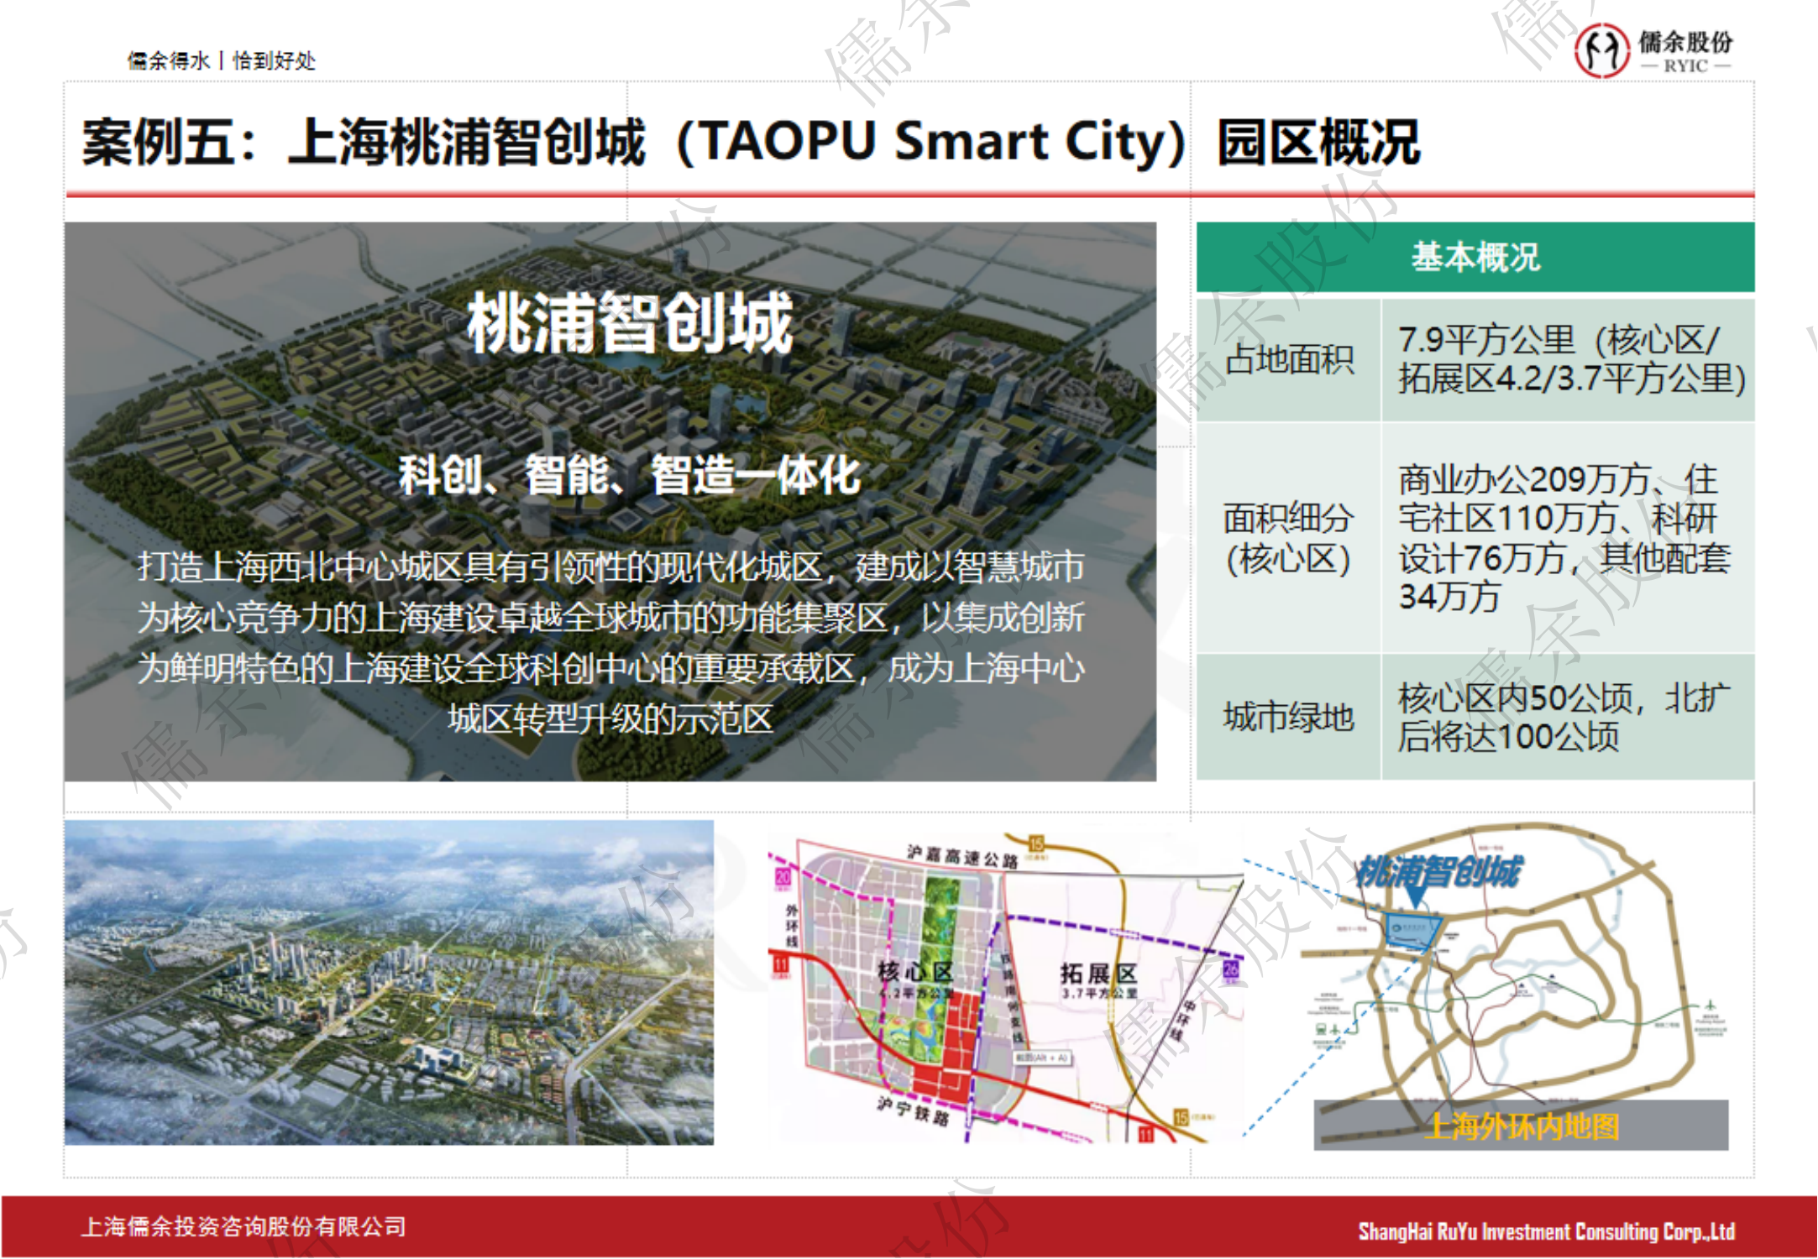The width and height of the screenshot is (1818, 1259).
Task: Click the 拓展区 label on zoning map
Action: 1098,974
